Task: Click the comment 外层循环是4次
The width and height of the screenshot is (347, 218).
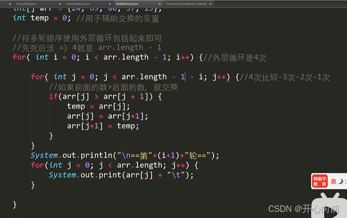Action: (x=235, y=58)
